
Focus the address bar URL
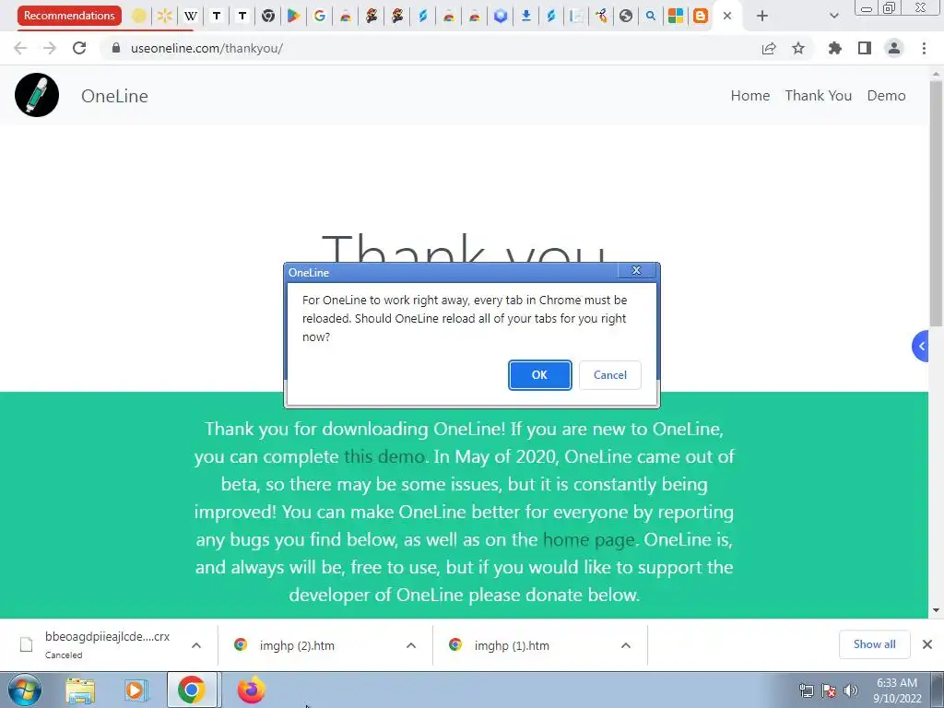pos(206,48)
